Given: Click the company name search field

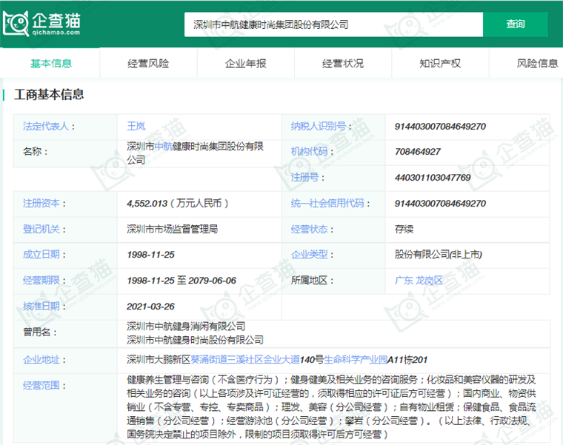Looking at the screenshot, I should pyautogui.click(x=333, y=24).
